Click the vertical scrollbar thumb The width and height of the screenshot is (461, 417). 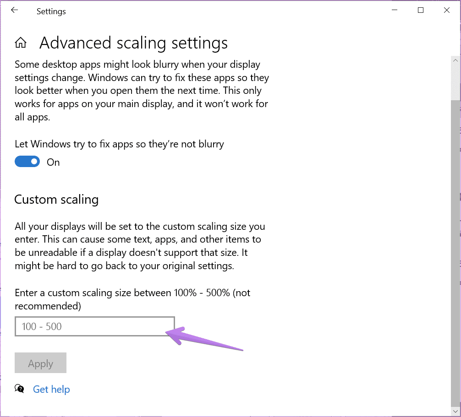tap(456, 254)
